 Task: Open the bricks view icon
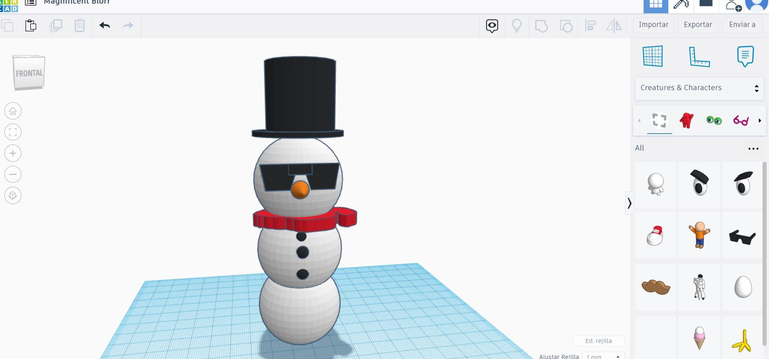[x=706, y=3]
